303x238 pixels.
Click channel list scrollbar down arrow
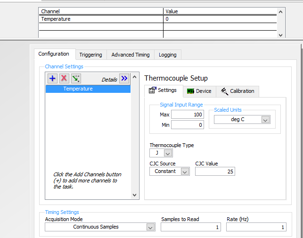pos(135,195)
